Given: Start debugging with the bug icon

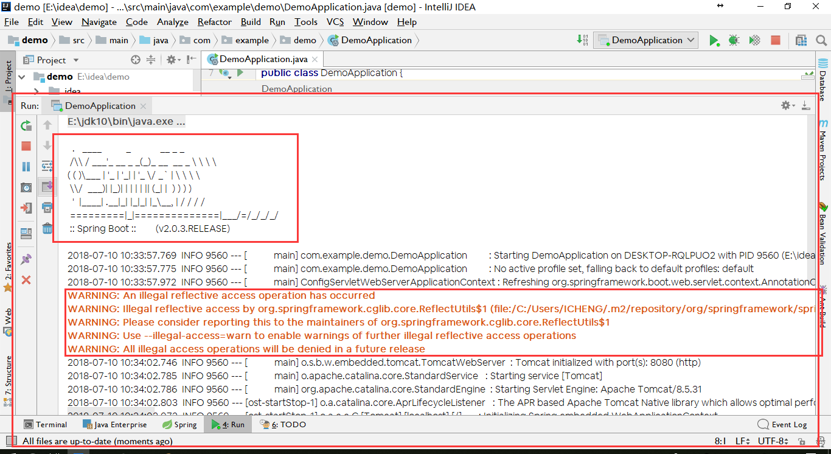Looking at the screenshot, I should pos(734,40).
